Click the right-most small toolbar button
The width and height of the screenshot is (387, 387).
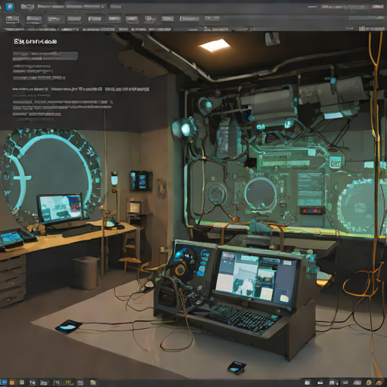(212, 18)
